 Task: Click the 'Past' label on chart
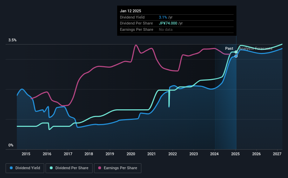[x=229, y=48]
